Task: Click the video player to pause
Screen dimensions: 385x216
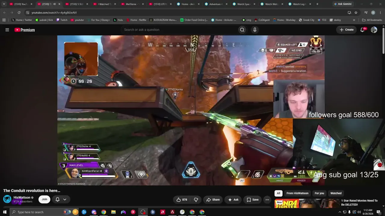Action: coord(191,110)
